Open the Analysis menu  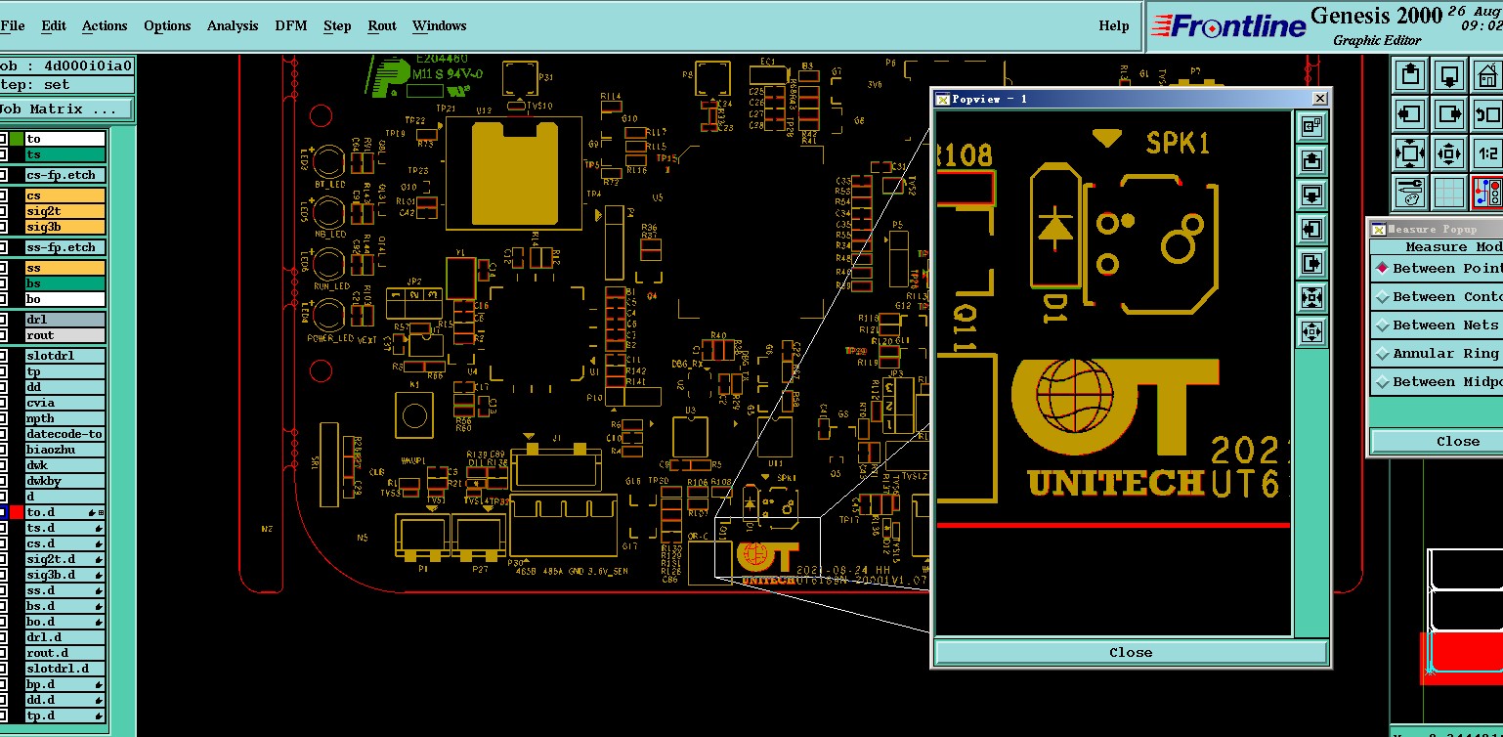233,26
